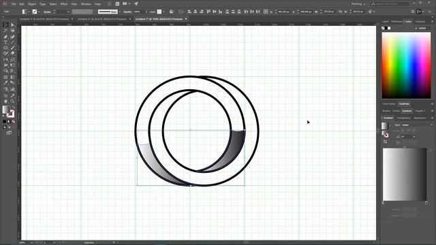Switch to the Swatches panel tab

404,104
